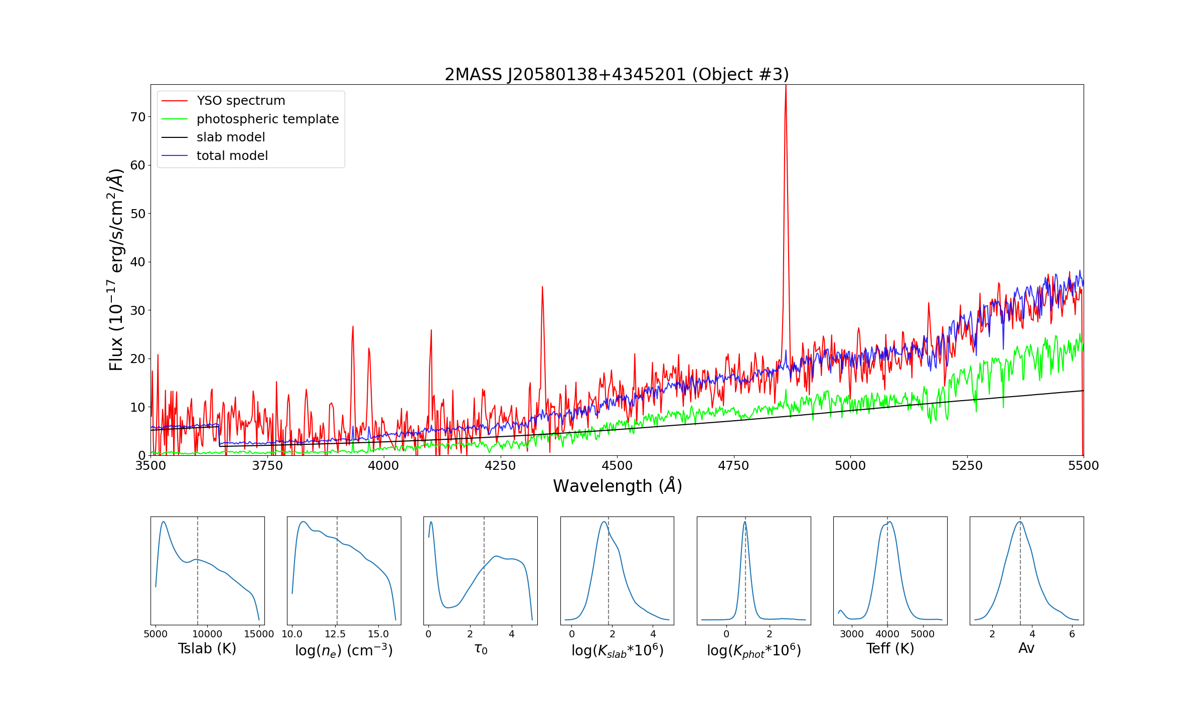This screenshot has height=702, width=1204.
Task: Click the Tslab (K) posterior subplot
Action: pos(207,571)
